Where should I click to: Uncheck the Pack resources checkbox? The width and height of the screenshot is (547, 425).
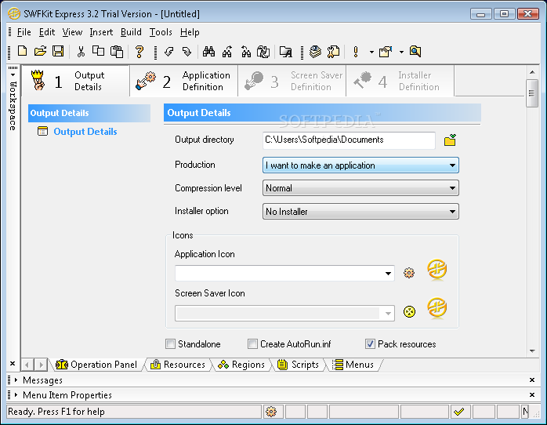370,343
